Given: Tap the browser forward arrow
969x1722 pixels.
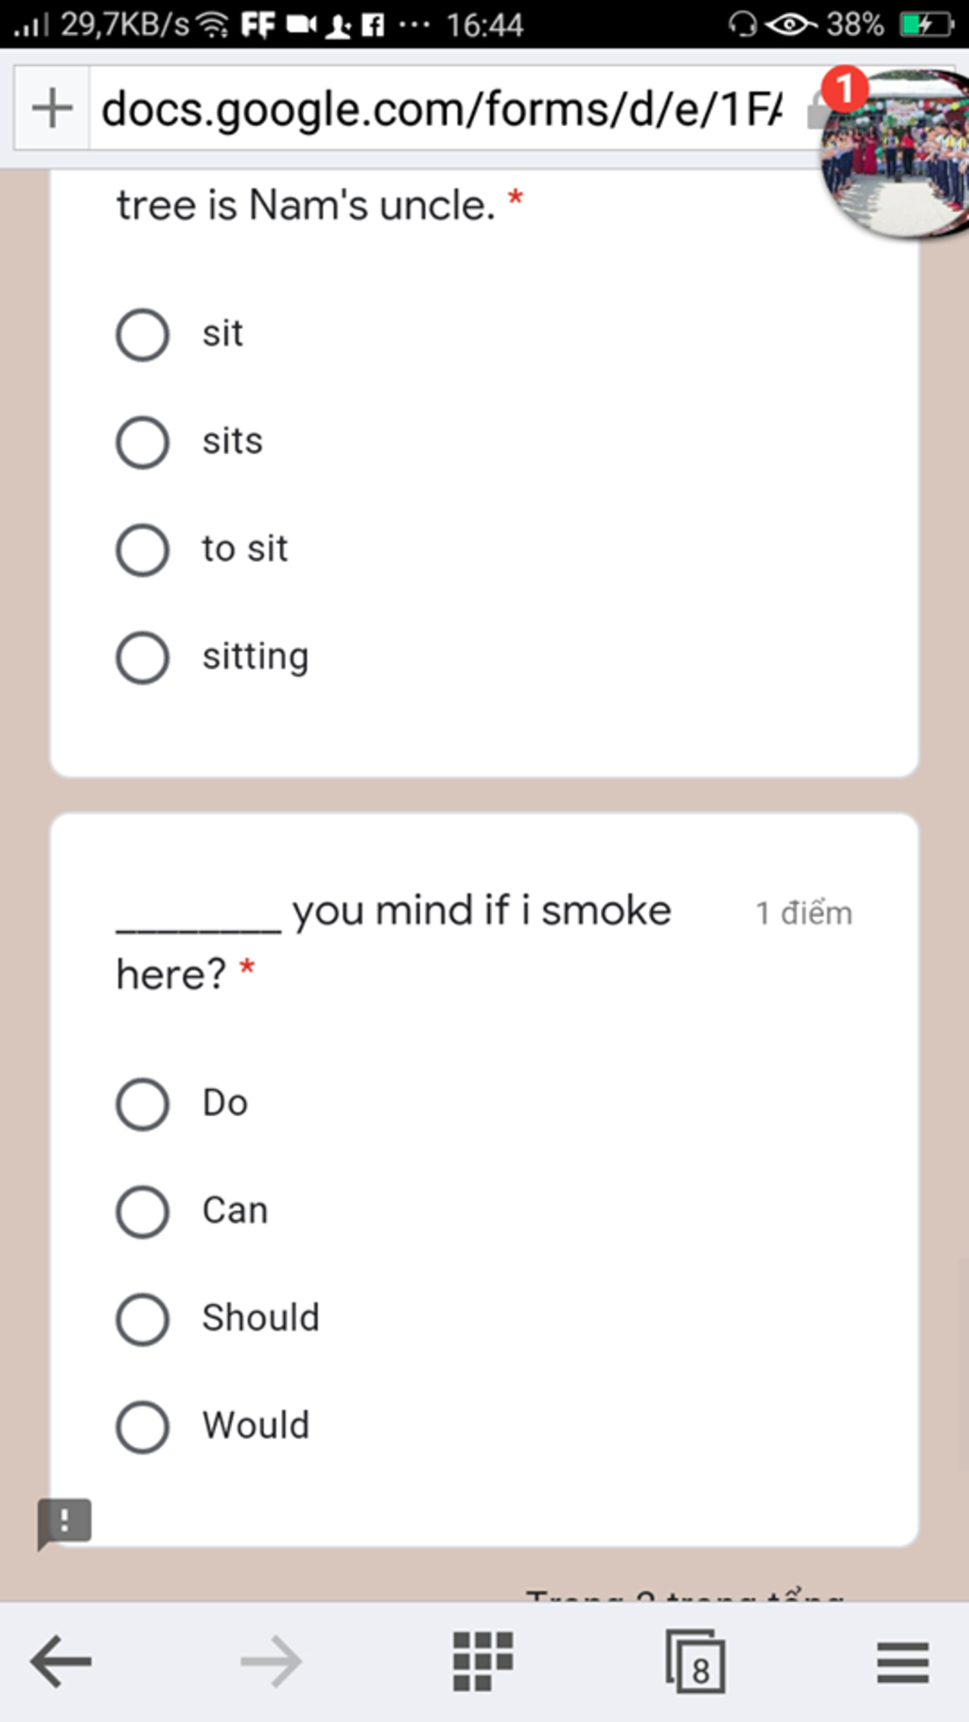Looking at the screenshot, I should pos(271,1661).
